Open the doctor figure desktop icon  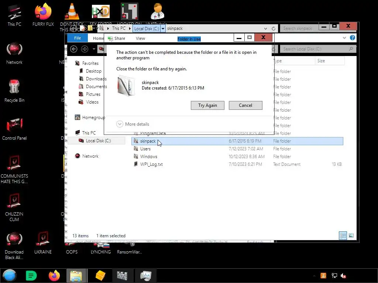pyautogui.click(x=158, y=12)
